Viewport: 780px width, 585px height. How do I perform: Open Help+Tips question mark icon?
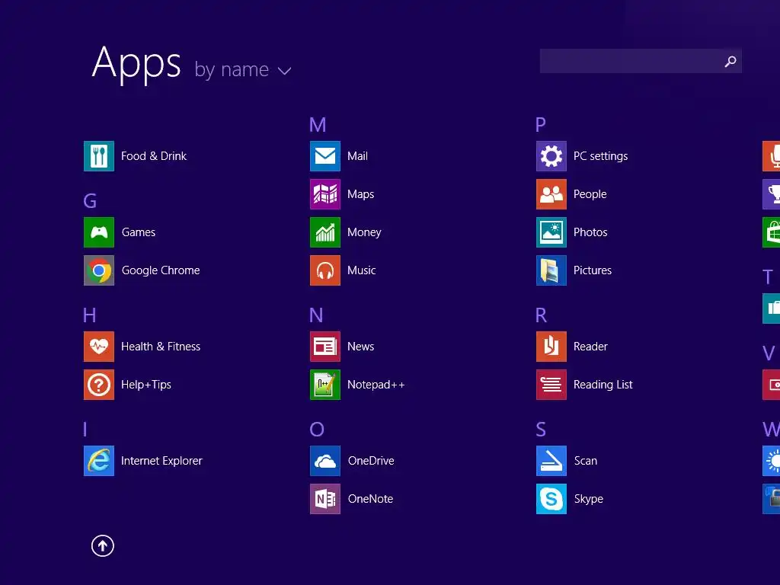pyautogui.click(x=98, y=385)
